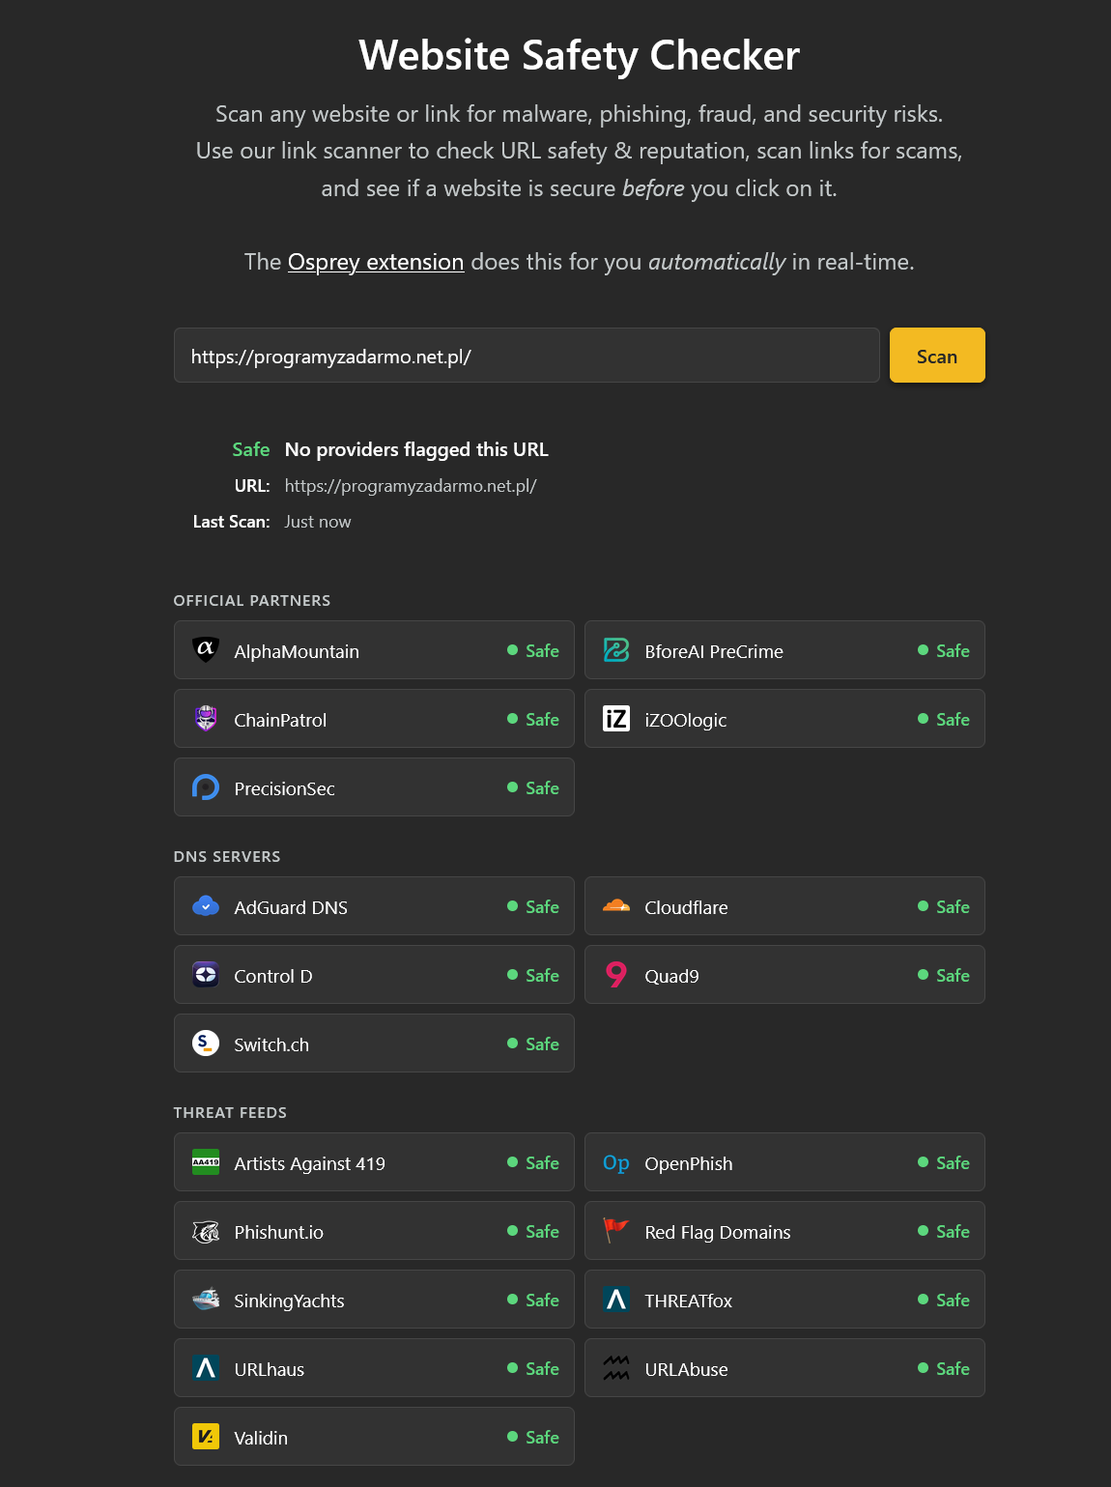Viewport: 1111px width, 1487px height.
Task: Click the Safe status in Cloudflare row
Action: point(944,907)
